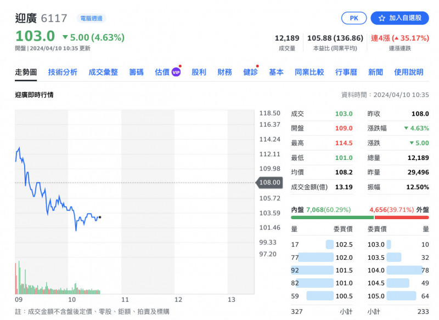The height and width of the screenshot is (320, 439).
Task: Click bid price 102.5 row
Action: tap(322, 244)
